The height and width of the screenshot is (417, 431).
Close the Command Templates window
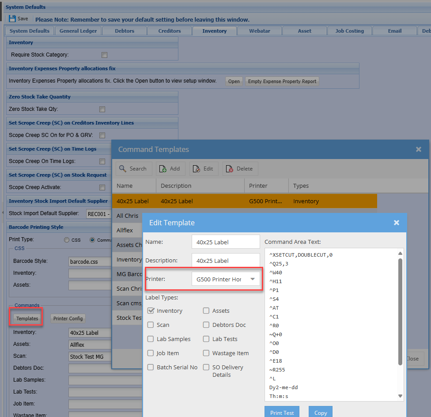click(x=418, y=149)
